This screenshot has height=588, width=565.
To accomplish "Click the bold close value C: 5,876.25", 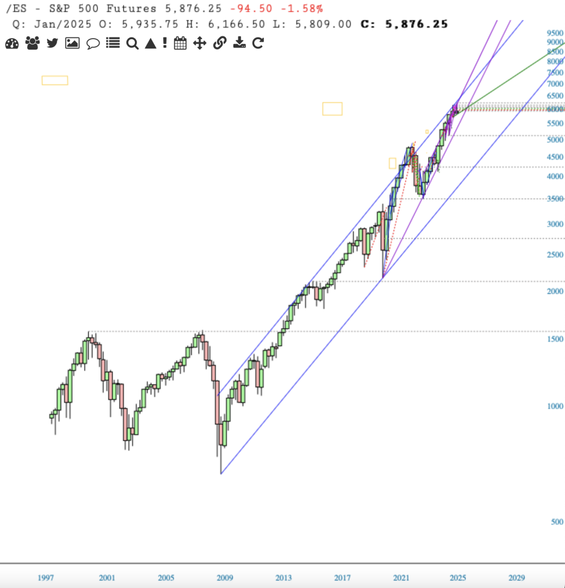I will click(404, 24).
